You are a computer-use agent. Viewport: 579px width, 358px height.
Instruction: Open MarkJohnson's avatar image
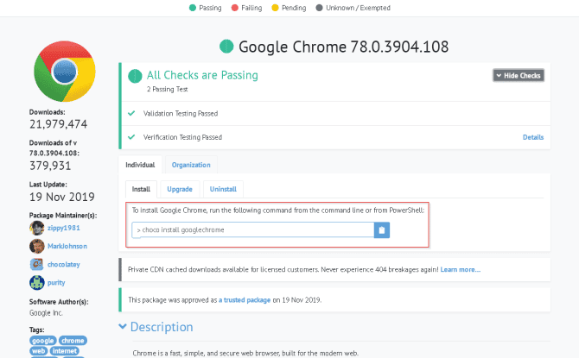pos(37,246)
